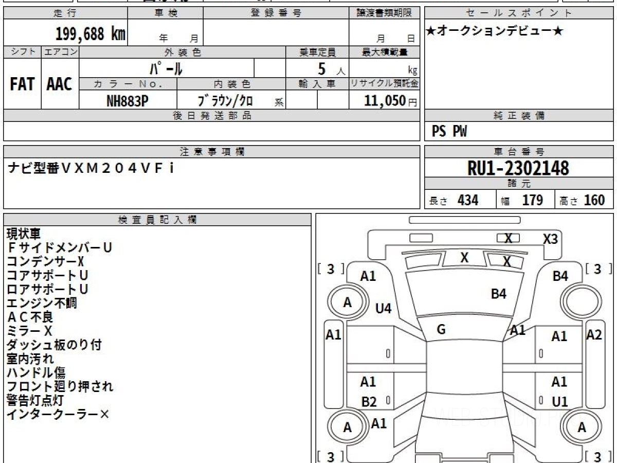Click the パール exterior color value
Image resolution: width=617 pixels, height=463 pixels.
[167, 68]
